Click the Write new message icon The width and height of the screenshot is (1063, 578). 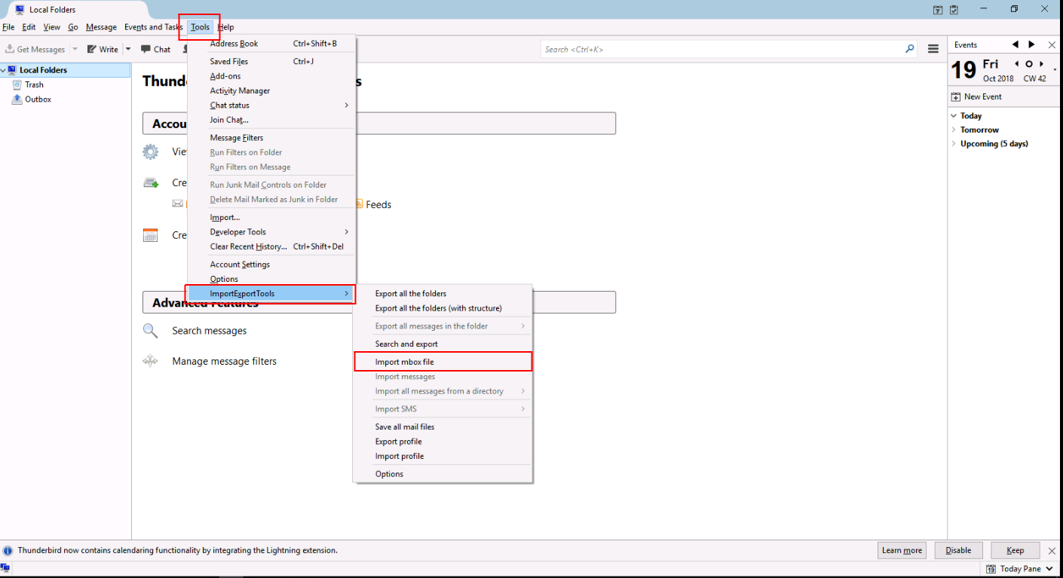point(92,50)
